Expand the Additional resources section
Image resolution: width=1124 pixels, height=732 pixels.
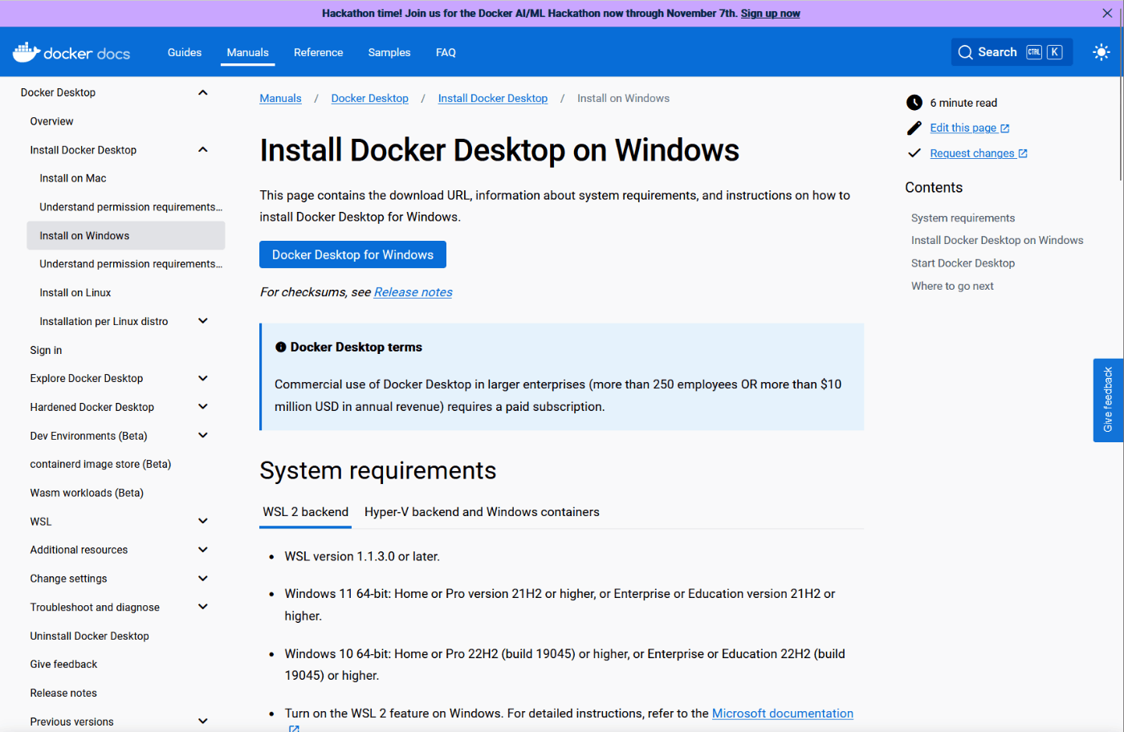point(203,550)
